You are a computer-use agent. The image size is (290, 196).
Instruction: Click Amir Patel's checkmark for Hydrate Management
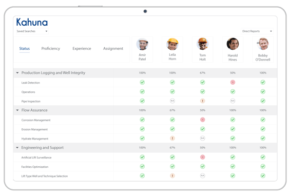(x=142, y=139)
